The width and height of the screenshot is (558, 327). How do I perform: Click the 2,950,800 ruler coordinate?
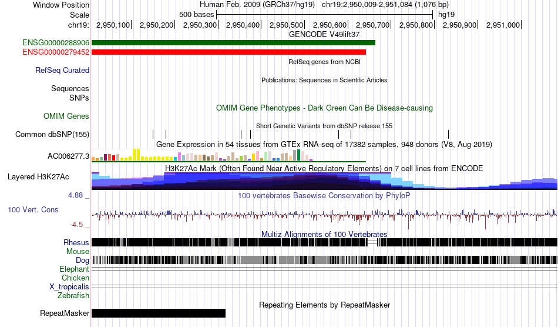[x=416, y=25]
